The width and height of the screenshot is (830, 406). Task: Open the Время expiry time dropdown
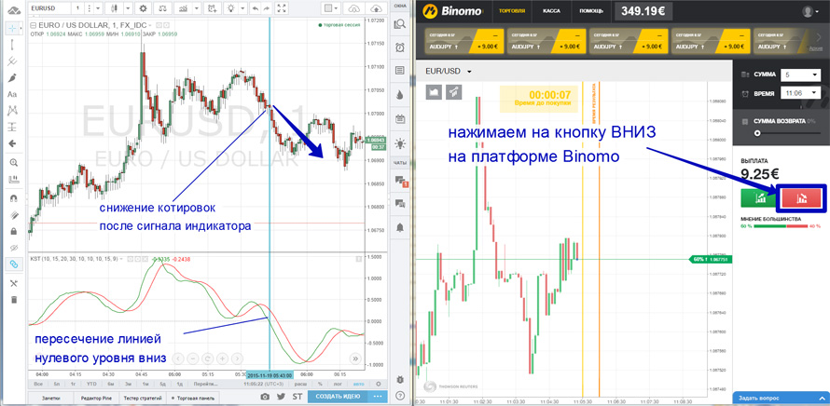(x=801, y=93)
